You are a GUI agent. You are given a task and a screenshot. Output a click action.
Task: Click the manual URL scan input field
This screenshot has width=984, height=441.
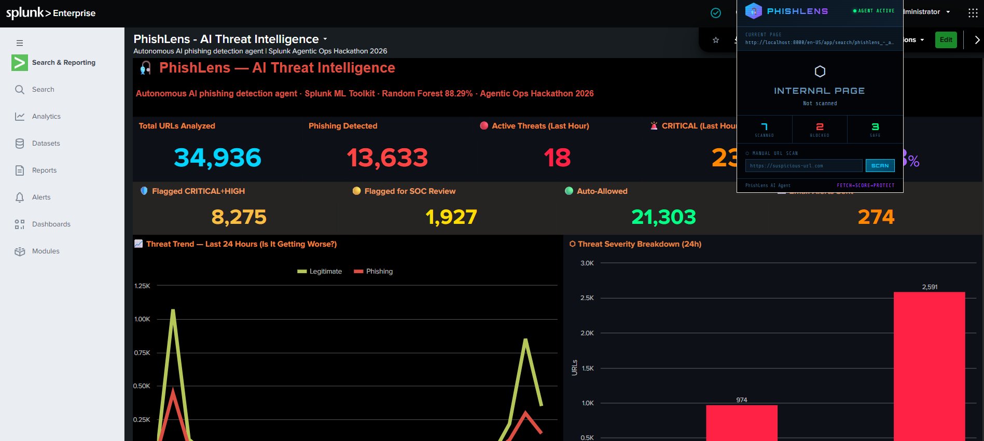click(803, 166)
